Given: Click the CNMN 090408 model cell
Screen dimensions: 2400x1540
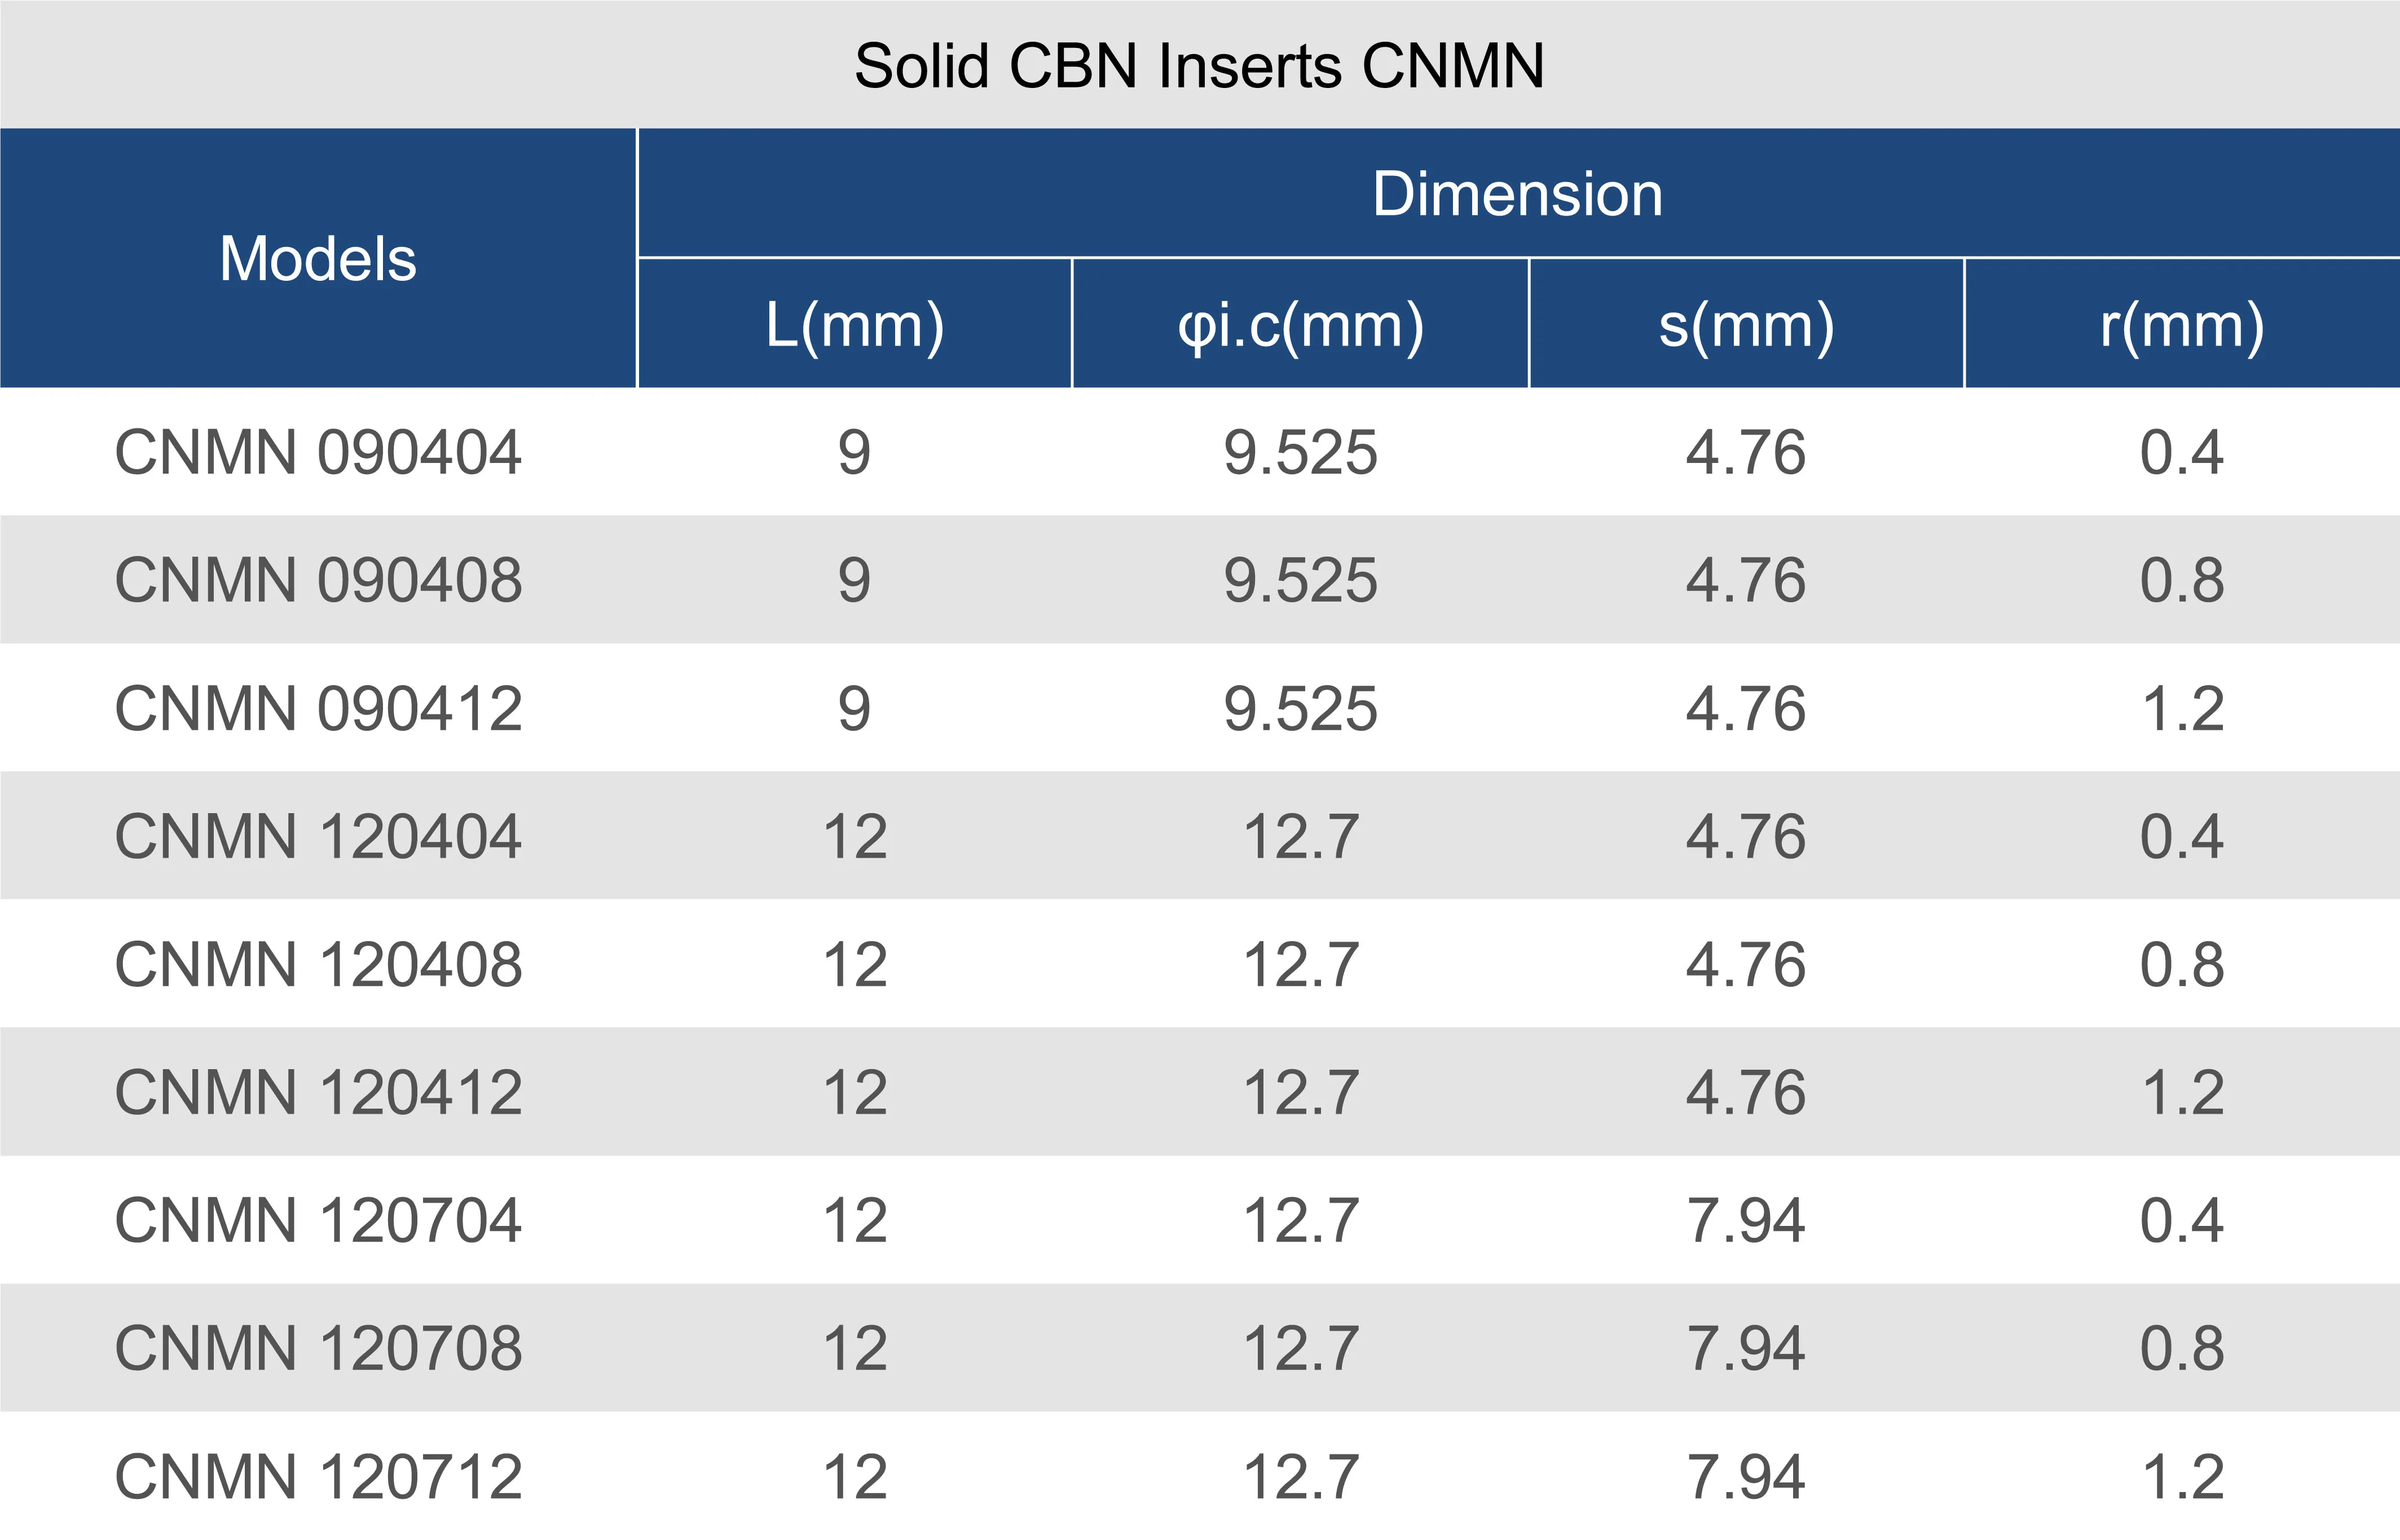Looking at the screenshot, I should [x=318, y=580].
